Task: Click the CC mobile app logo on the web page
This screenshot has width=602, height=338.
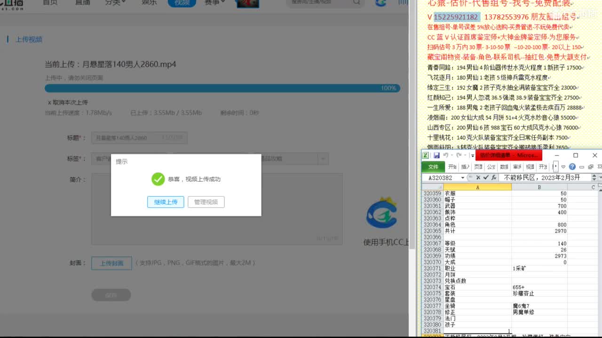Action: pyautogui.click(x=382, y=214)
